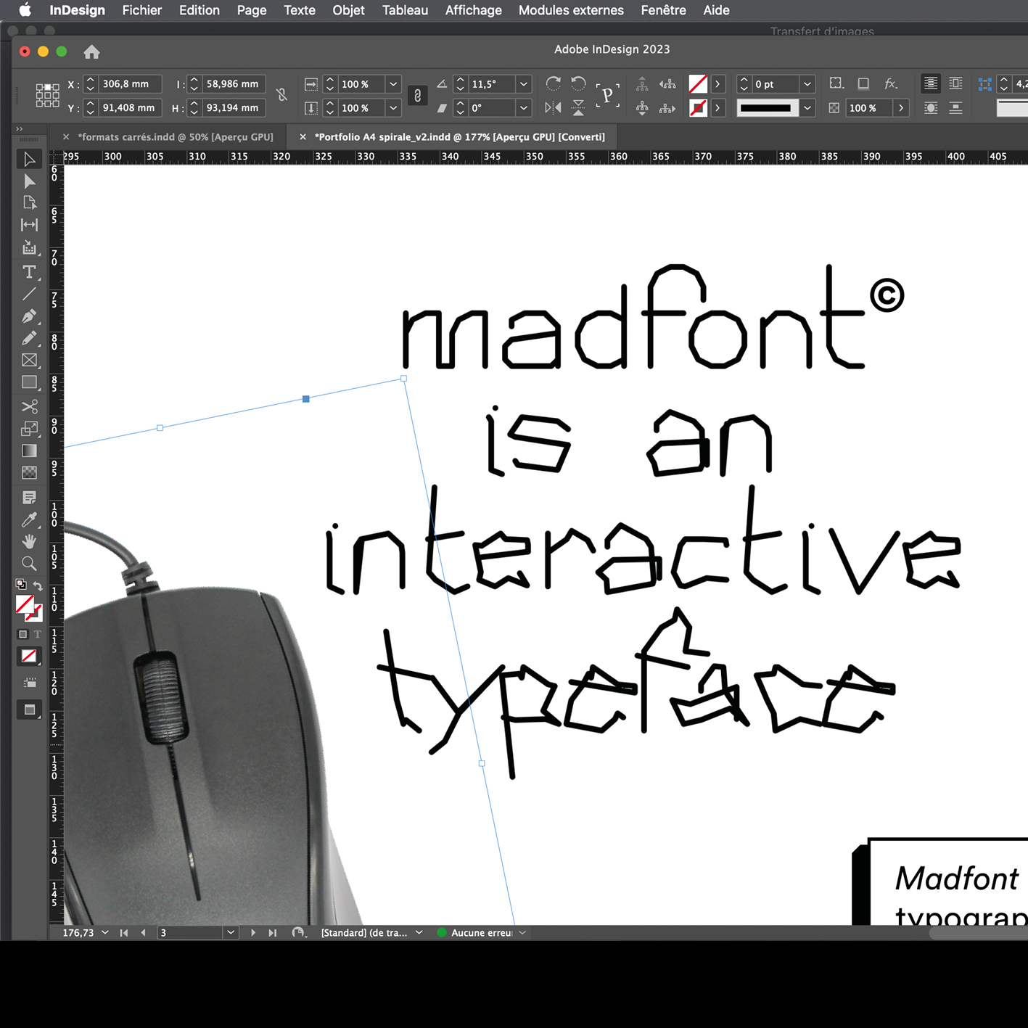Select the Zoom tool
1028x1028 pixels.
click(x=29, y=564)
